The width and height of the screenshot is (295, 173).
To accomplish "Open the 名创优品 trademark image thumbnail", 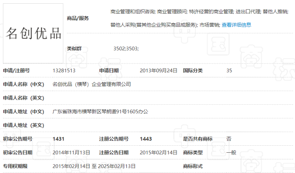I will [x=33, y=33].
